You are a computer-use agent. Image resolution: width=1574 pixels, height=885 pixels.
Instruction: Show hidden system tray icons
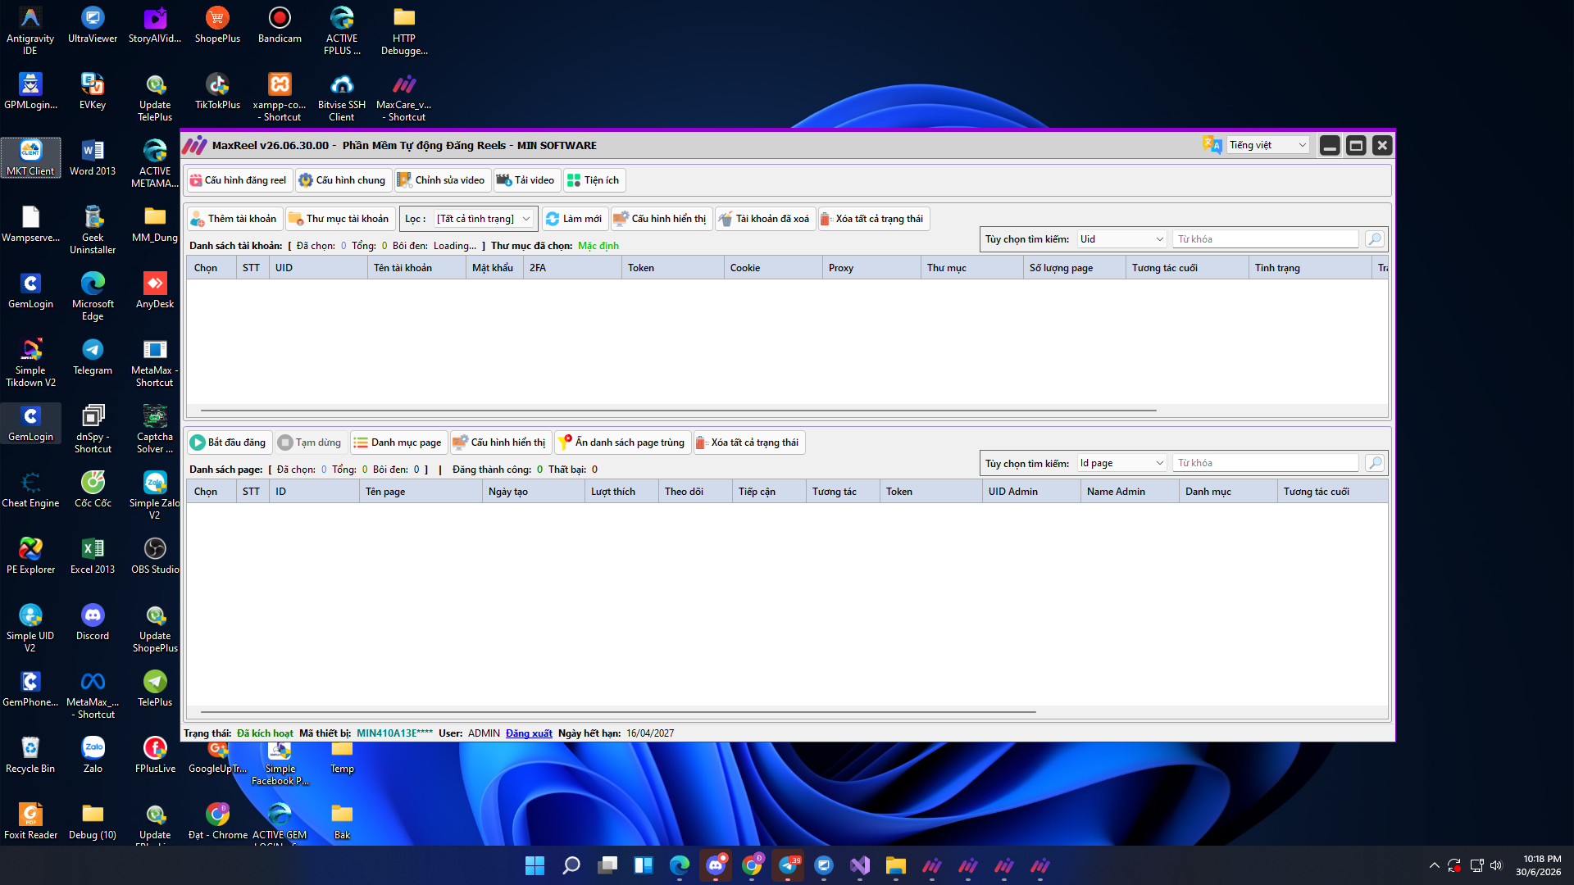(x=1434, y=865)
